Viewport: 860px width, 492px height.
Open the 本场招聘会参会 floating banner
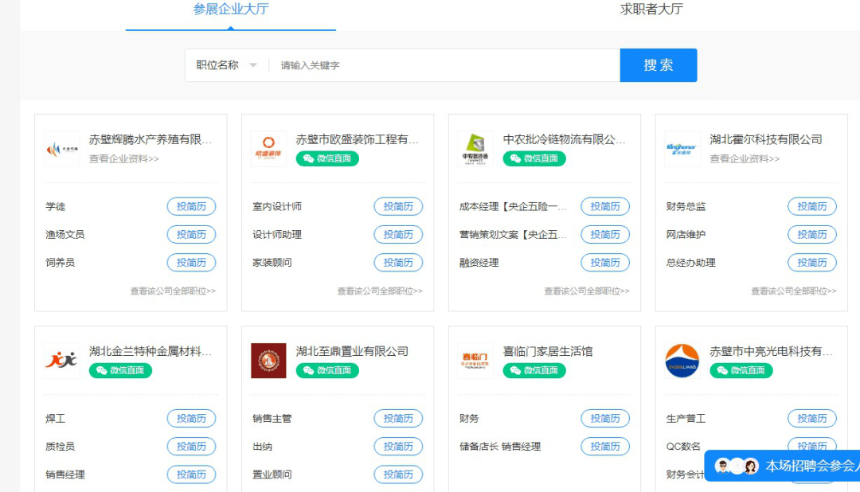(782, 466)
